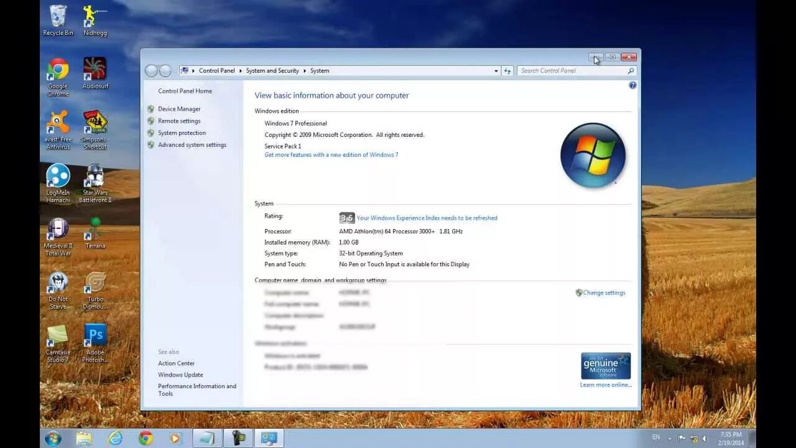Go to Control Panel breadcrumb
Image resolution: width=796 pixels, height=448 pixels.
[217, 71]
